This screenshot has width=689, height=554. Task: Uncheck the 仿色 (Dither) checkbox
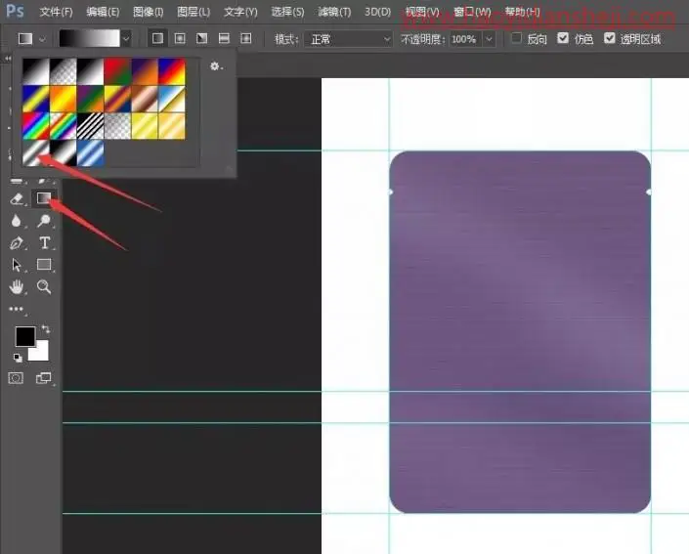click(563, 38)
